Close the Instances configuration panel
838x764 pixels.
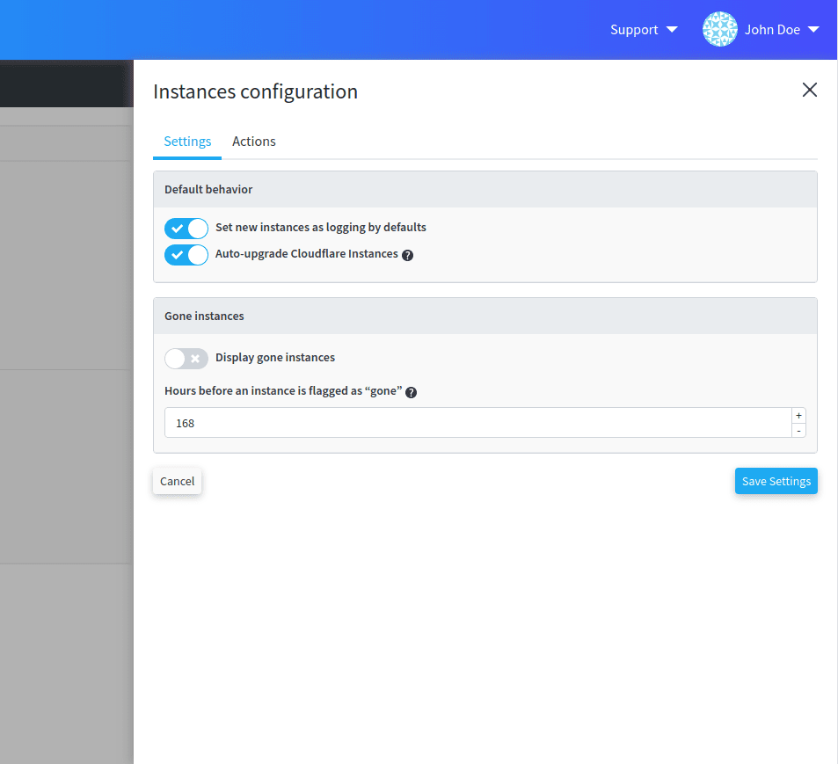coord(809,90)
